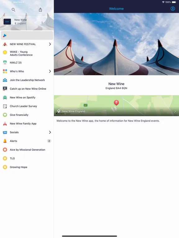Open WAKE - Young Adults Conference
Image resolution: width=179 pixels, height=238 pixels.
click(x=27, y=53)
